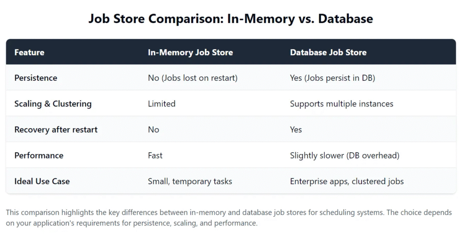Screen dimensions: 462x238
Task: Select the Scaling & Clustering row label
Action: tap(53, 104)
